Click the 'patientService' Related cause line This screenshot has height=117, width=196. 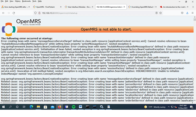[x=97, y=82]
